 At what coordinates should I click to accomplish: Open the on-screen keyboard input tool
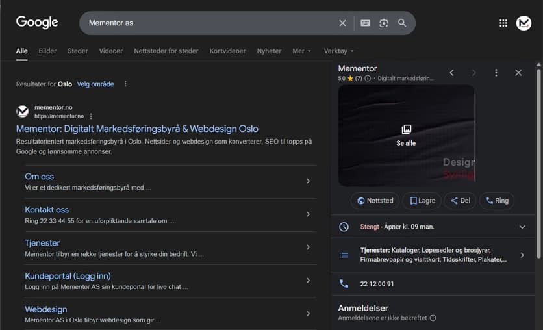[x=366, y=23]
